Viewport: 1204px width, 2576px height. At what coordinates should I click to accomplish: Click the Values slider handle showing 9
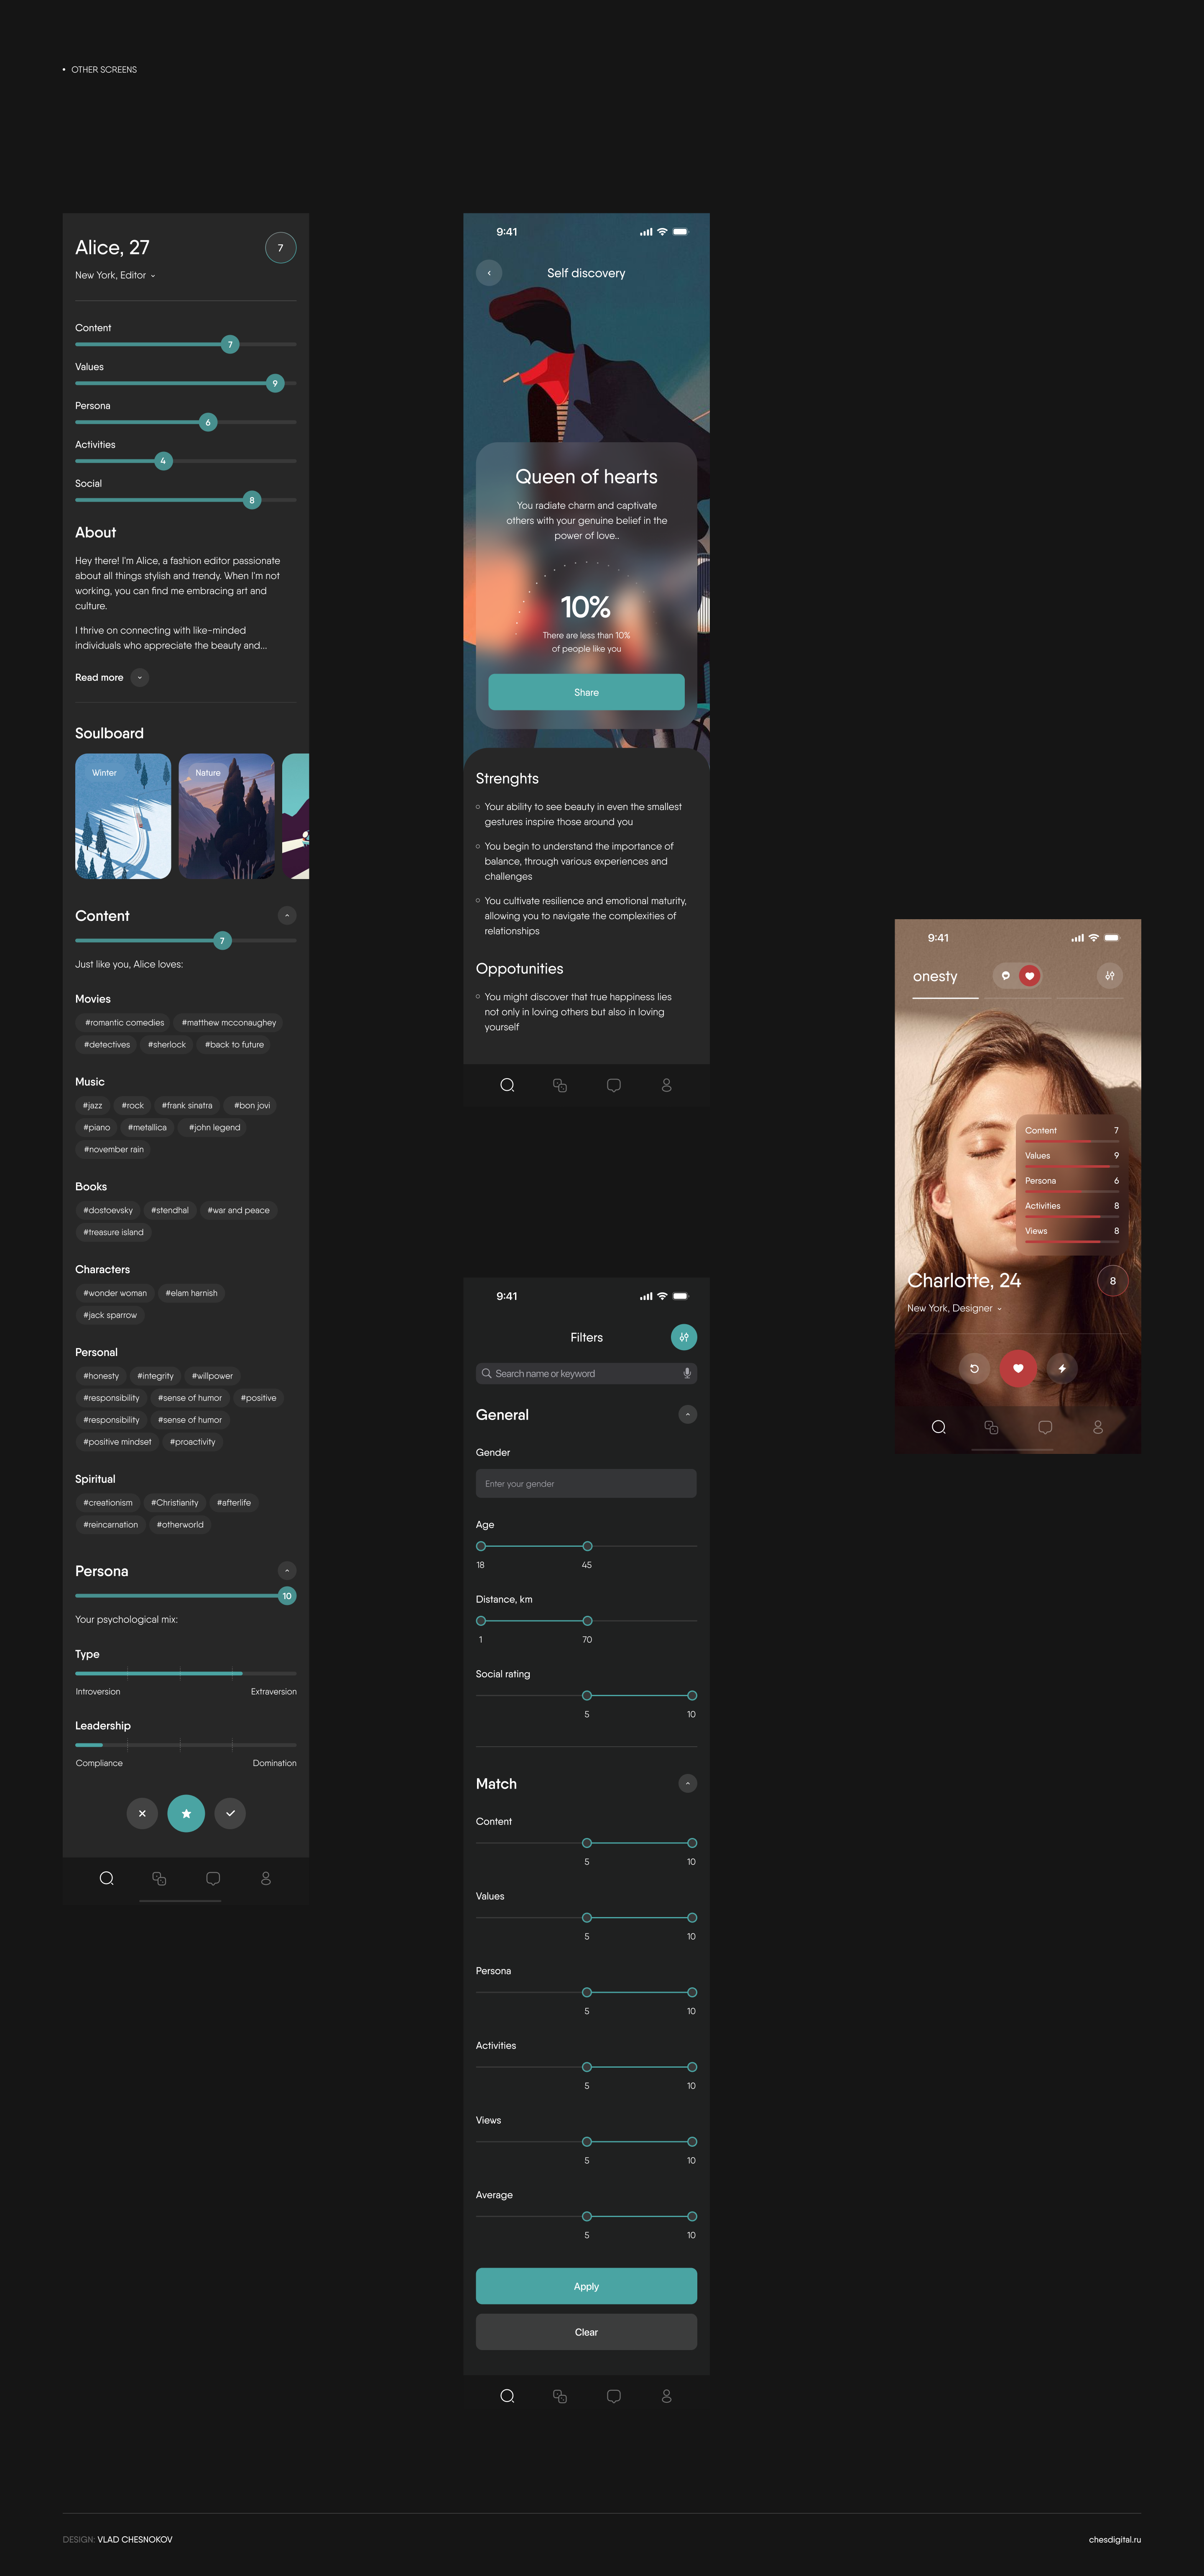pos(275,383)
